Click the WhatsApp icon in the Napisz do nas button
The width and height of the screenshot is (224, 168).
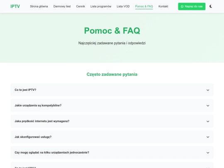tap(182, 6)
